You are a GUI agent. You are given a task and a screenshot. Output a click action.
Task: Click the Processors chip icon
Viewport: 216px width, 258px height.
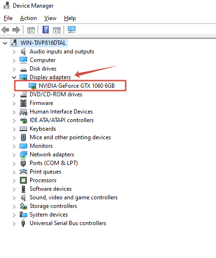23,180
